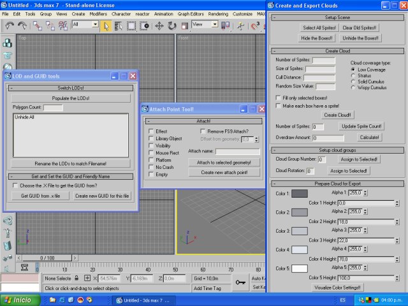Click the Color 1 swatch

pos(299,194)
